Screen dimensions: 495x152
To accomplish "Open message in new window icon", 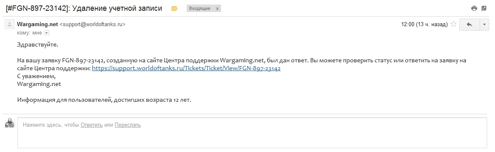I will pyautogui.click(x=484, y=9).
